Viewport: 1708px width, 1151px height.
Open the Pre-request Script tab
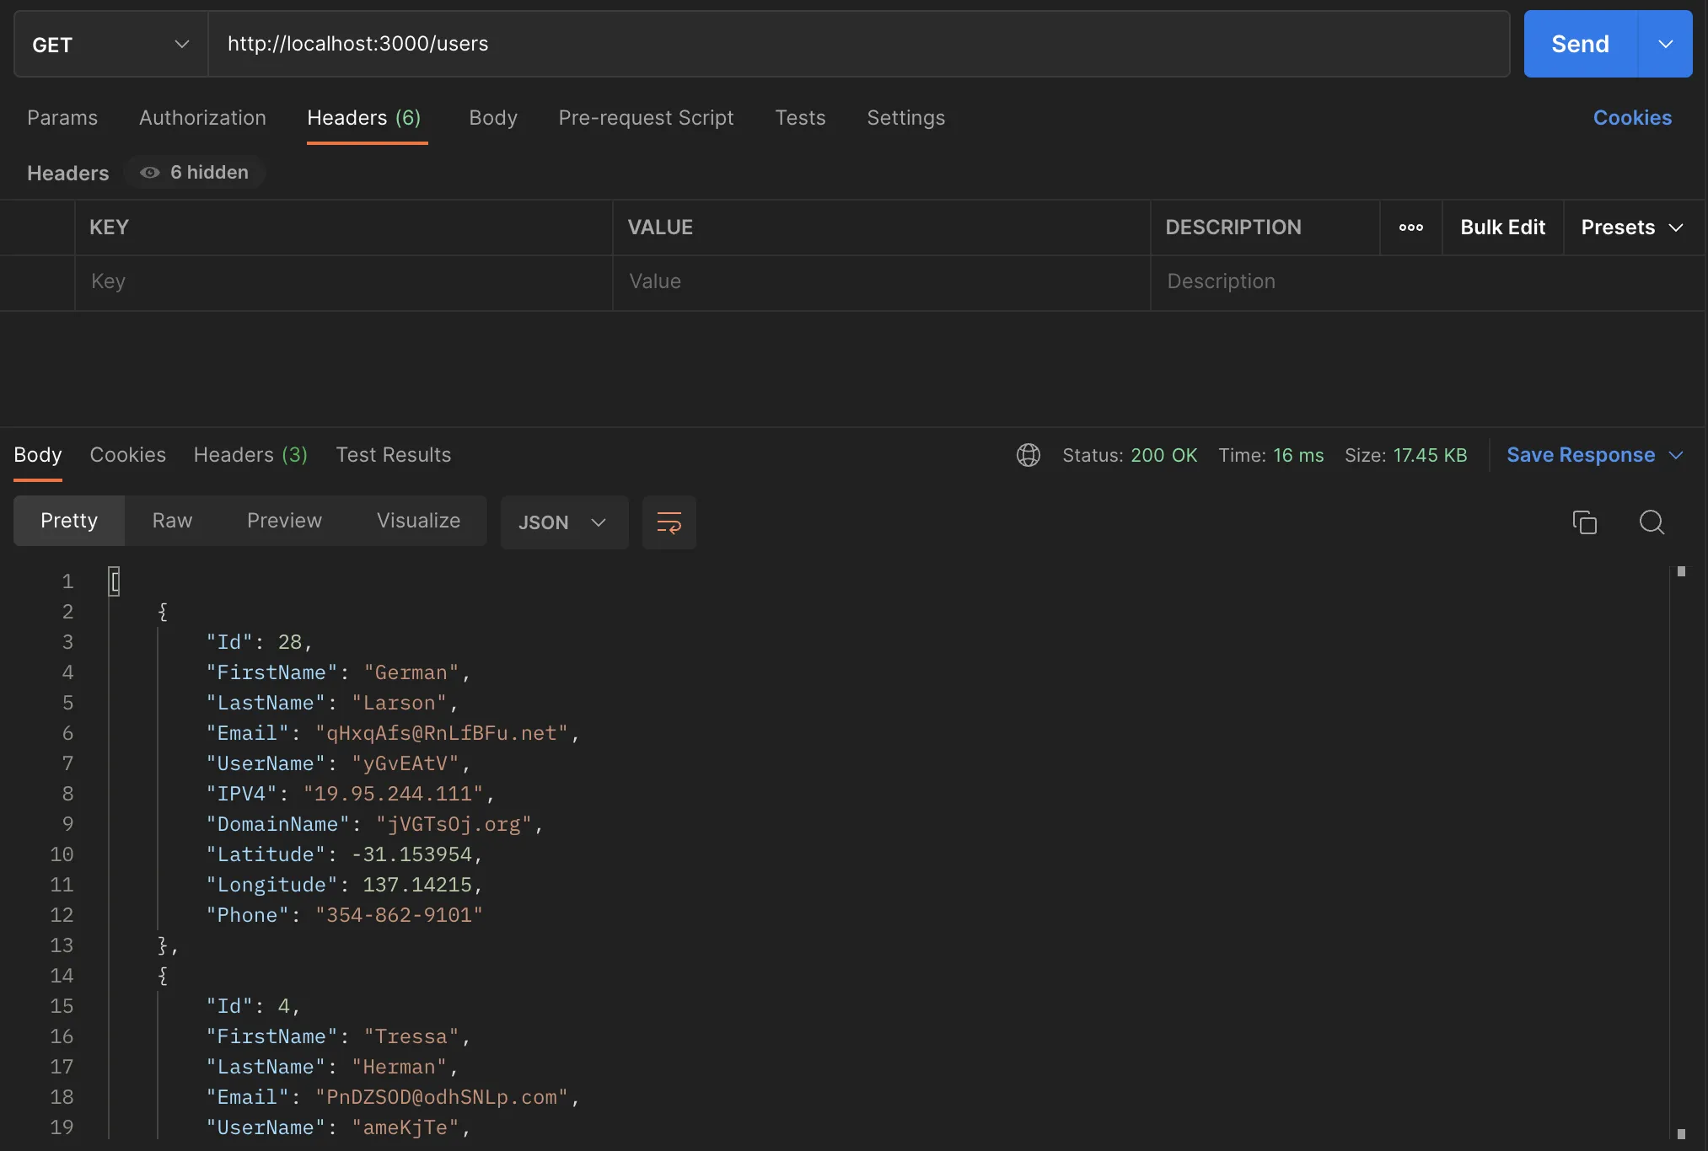tap(646, 118)
